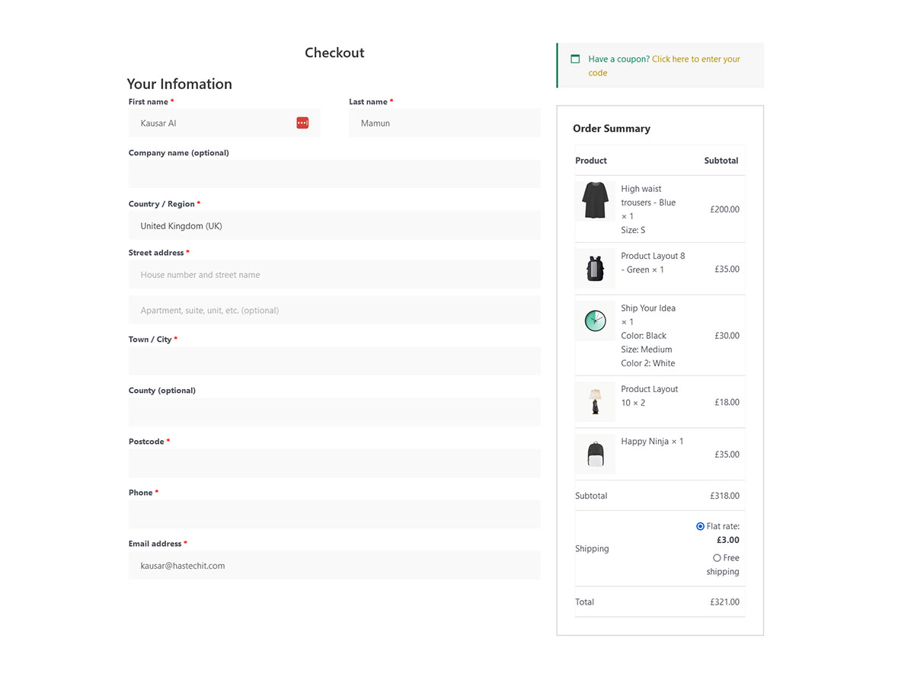Select the Free shipping option
914x683 pixels.
pos(717,558)
